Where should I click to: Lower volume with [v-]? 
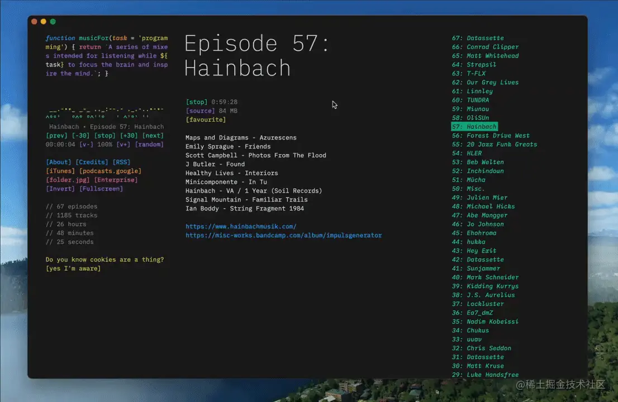pos(86,145)
